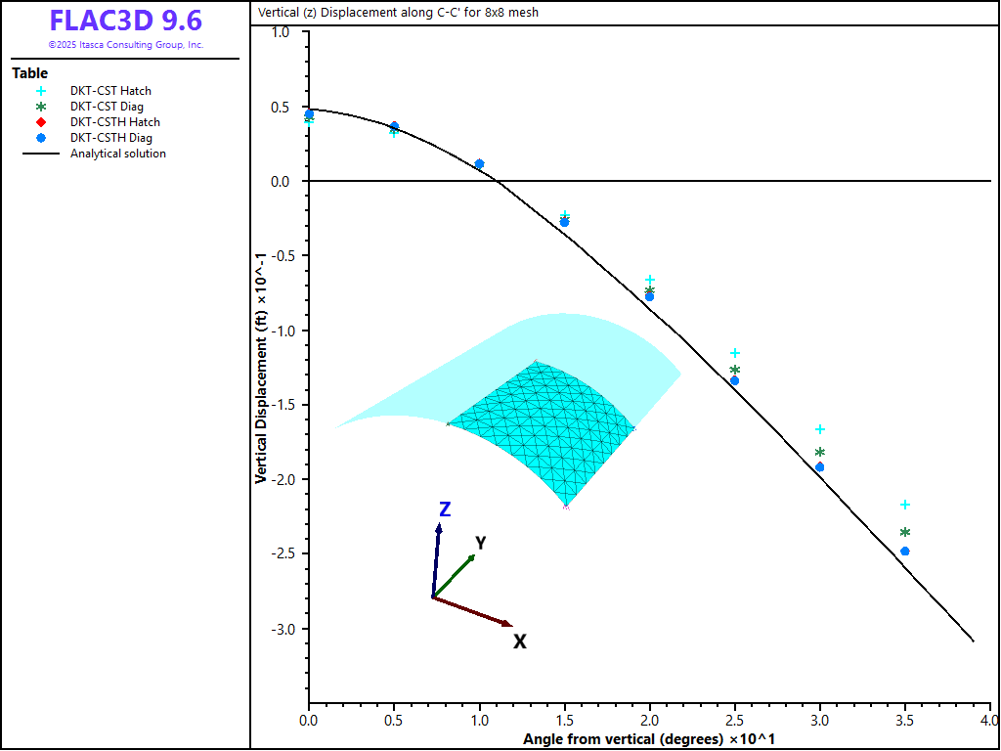The image size is (1001, 751).
Task: Click the green asterisk legend marker for DKT-CST Diag
Action: tap(41, 107)
